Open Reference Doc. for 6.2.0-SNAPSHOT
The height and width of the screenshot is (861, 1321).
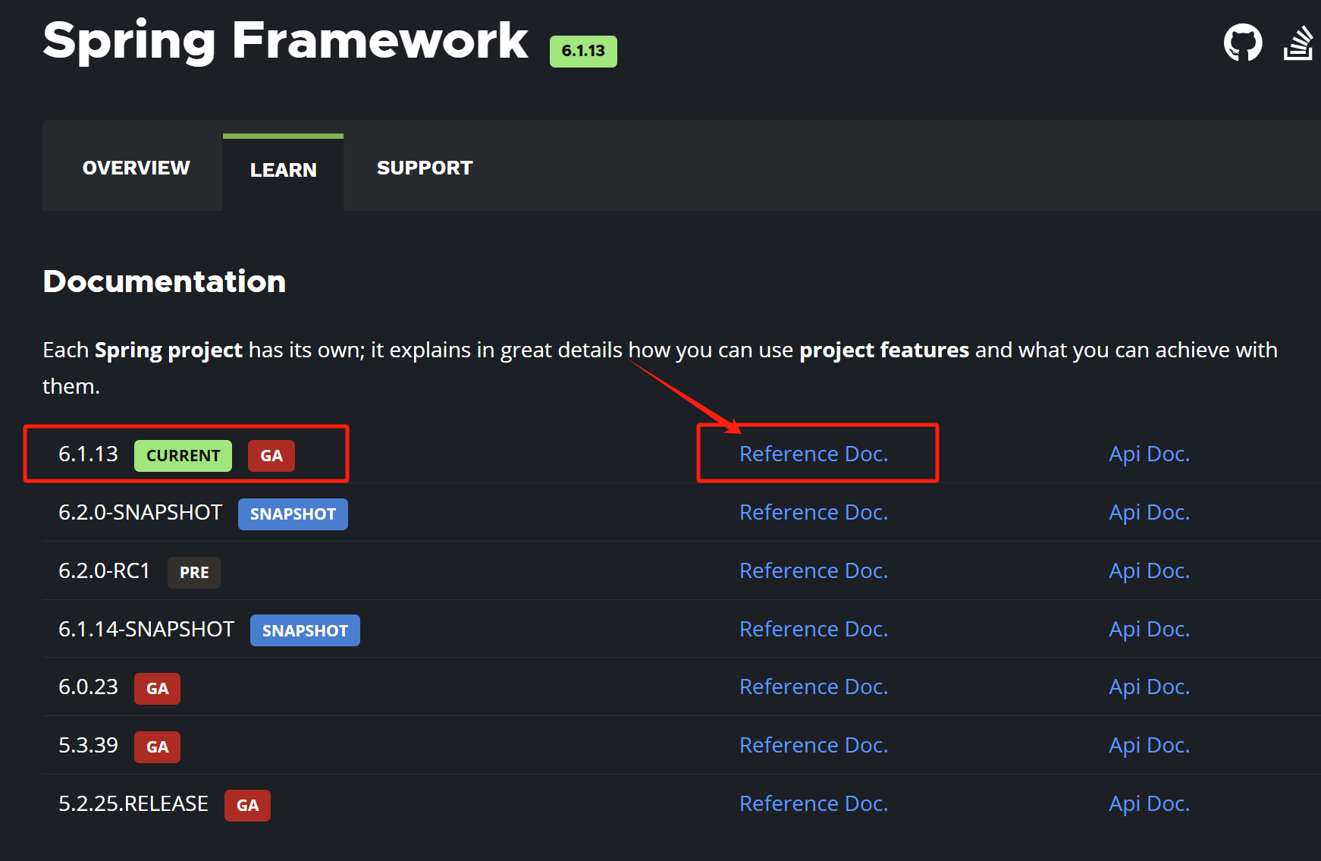click(x=814, y=512)
